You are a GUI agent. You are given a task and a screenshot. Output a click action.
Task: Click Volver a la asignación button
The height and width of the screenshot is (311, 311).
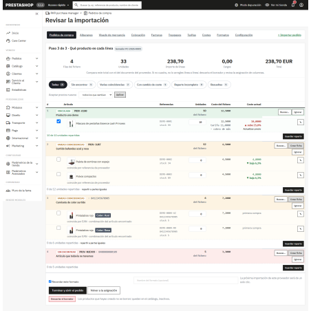coord(104,290)
